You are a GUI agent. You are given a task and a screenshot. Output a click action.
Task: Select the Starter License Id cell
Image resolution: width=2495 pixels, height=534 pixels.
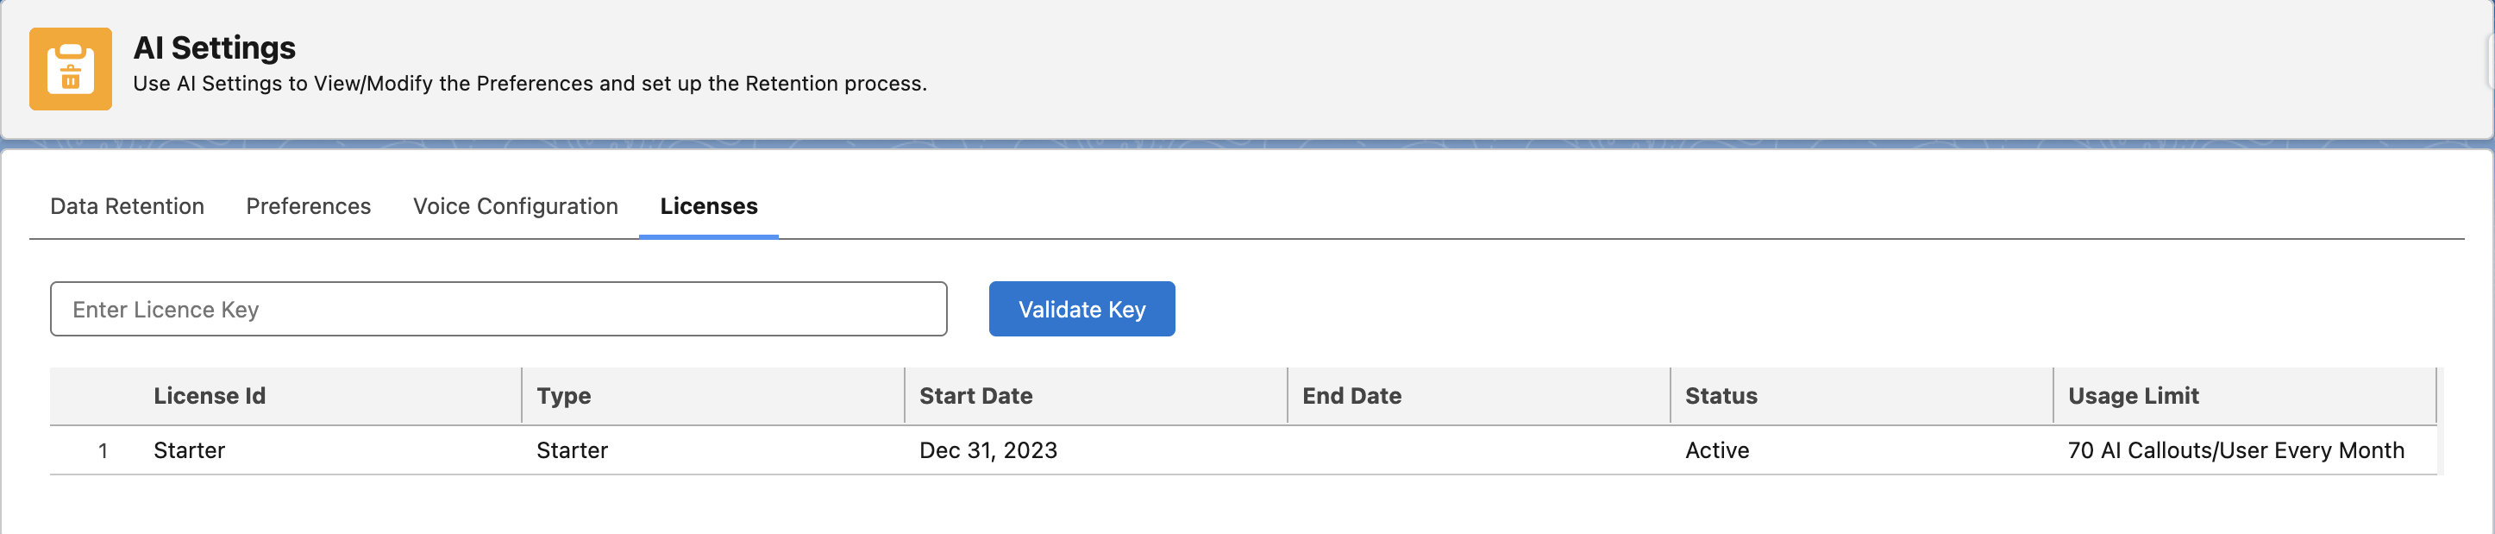point(189,450)
